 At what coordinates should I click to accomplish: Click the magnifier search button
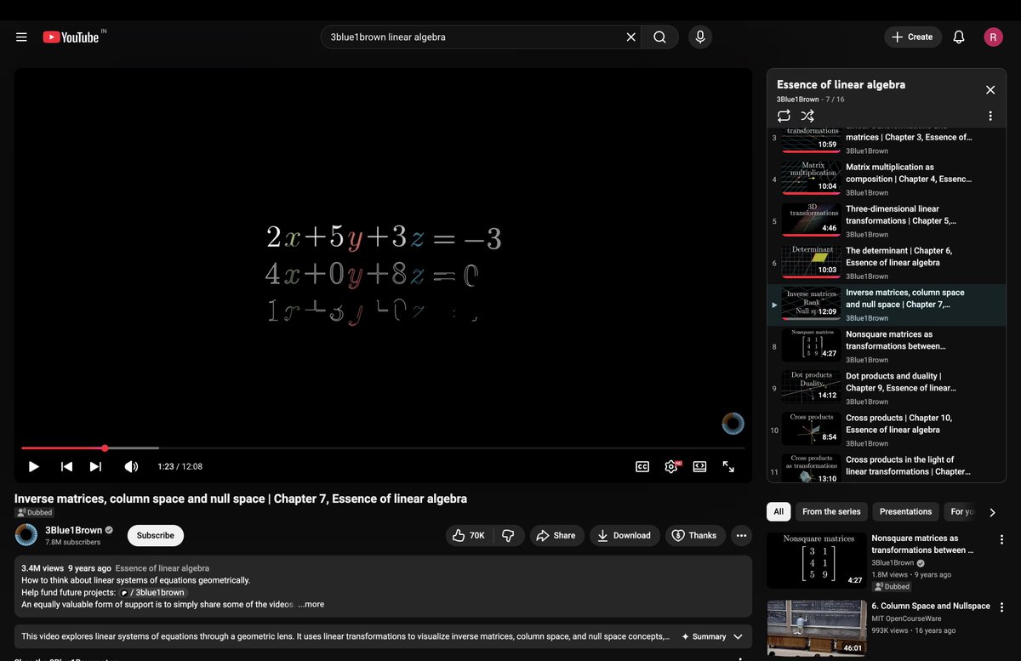coord(659,37)
